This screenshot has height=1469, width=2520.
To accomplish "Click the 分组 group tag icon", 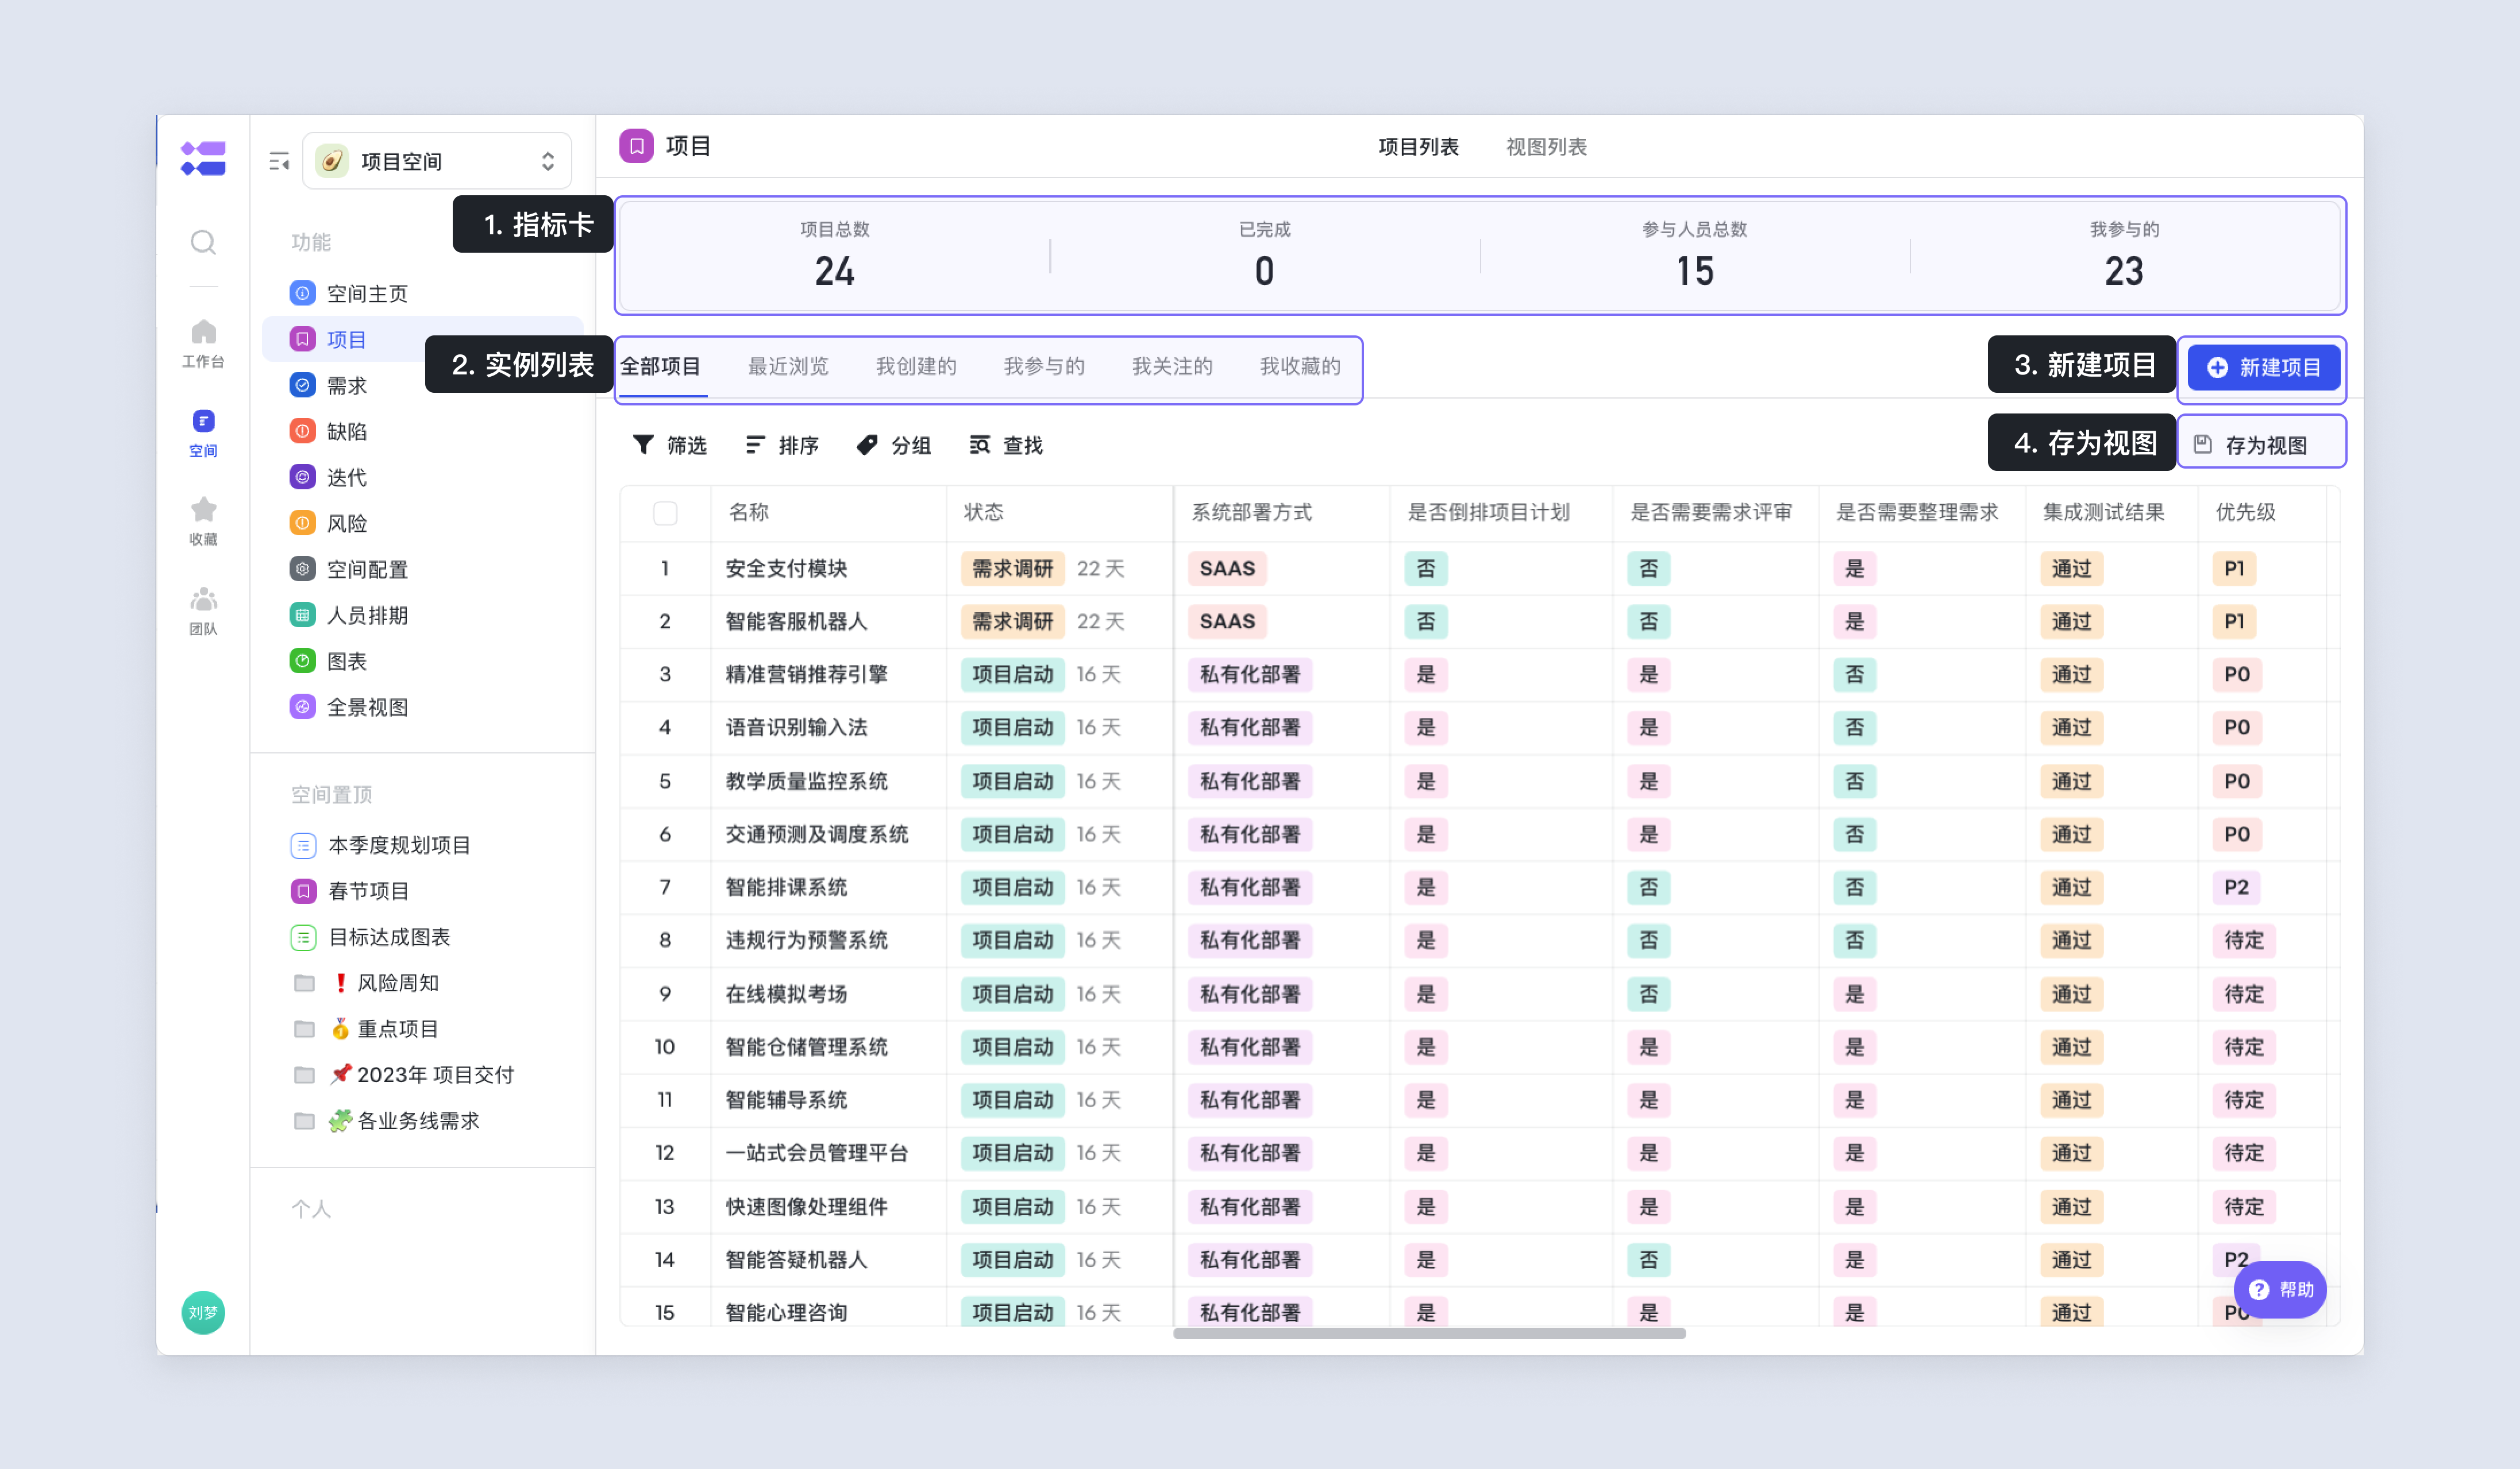I will (x=867, y=444).
